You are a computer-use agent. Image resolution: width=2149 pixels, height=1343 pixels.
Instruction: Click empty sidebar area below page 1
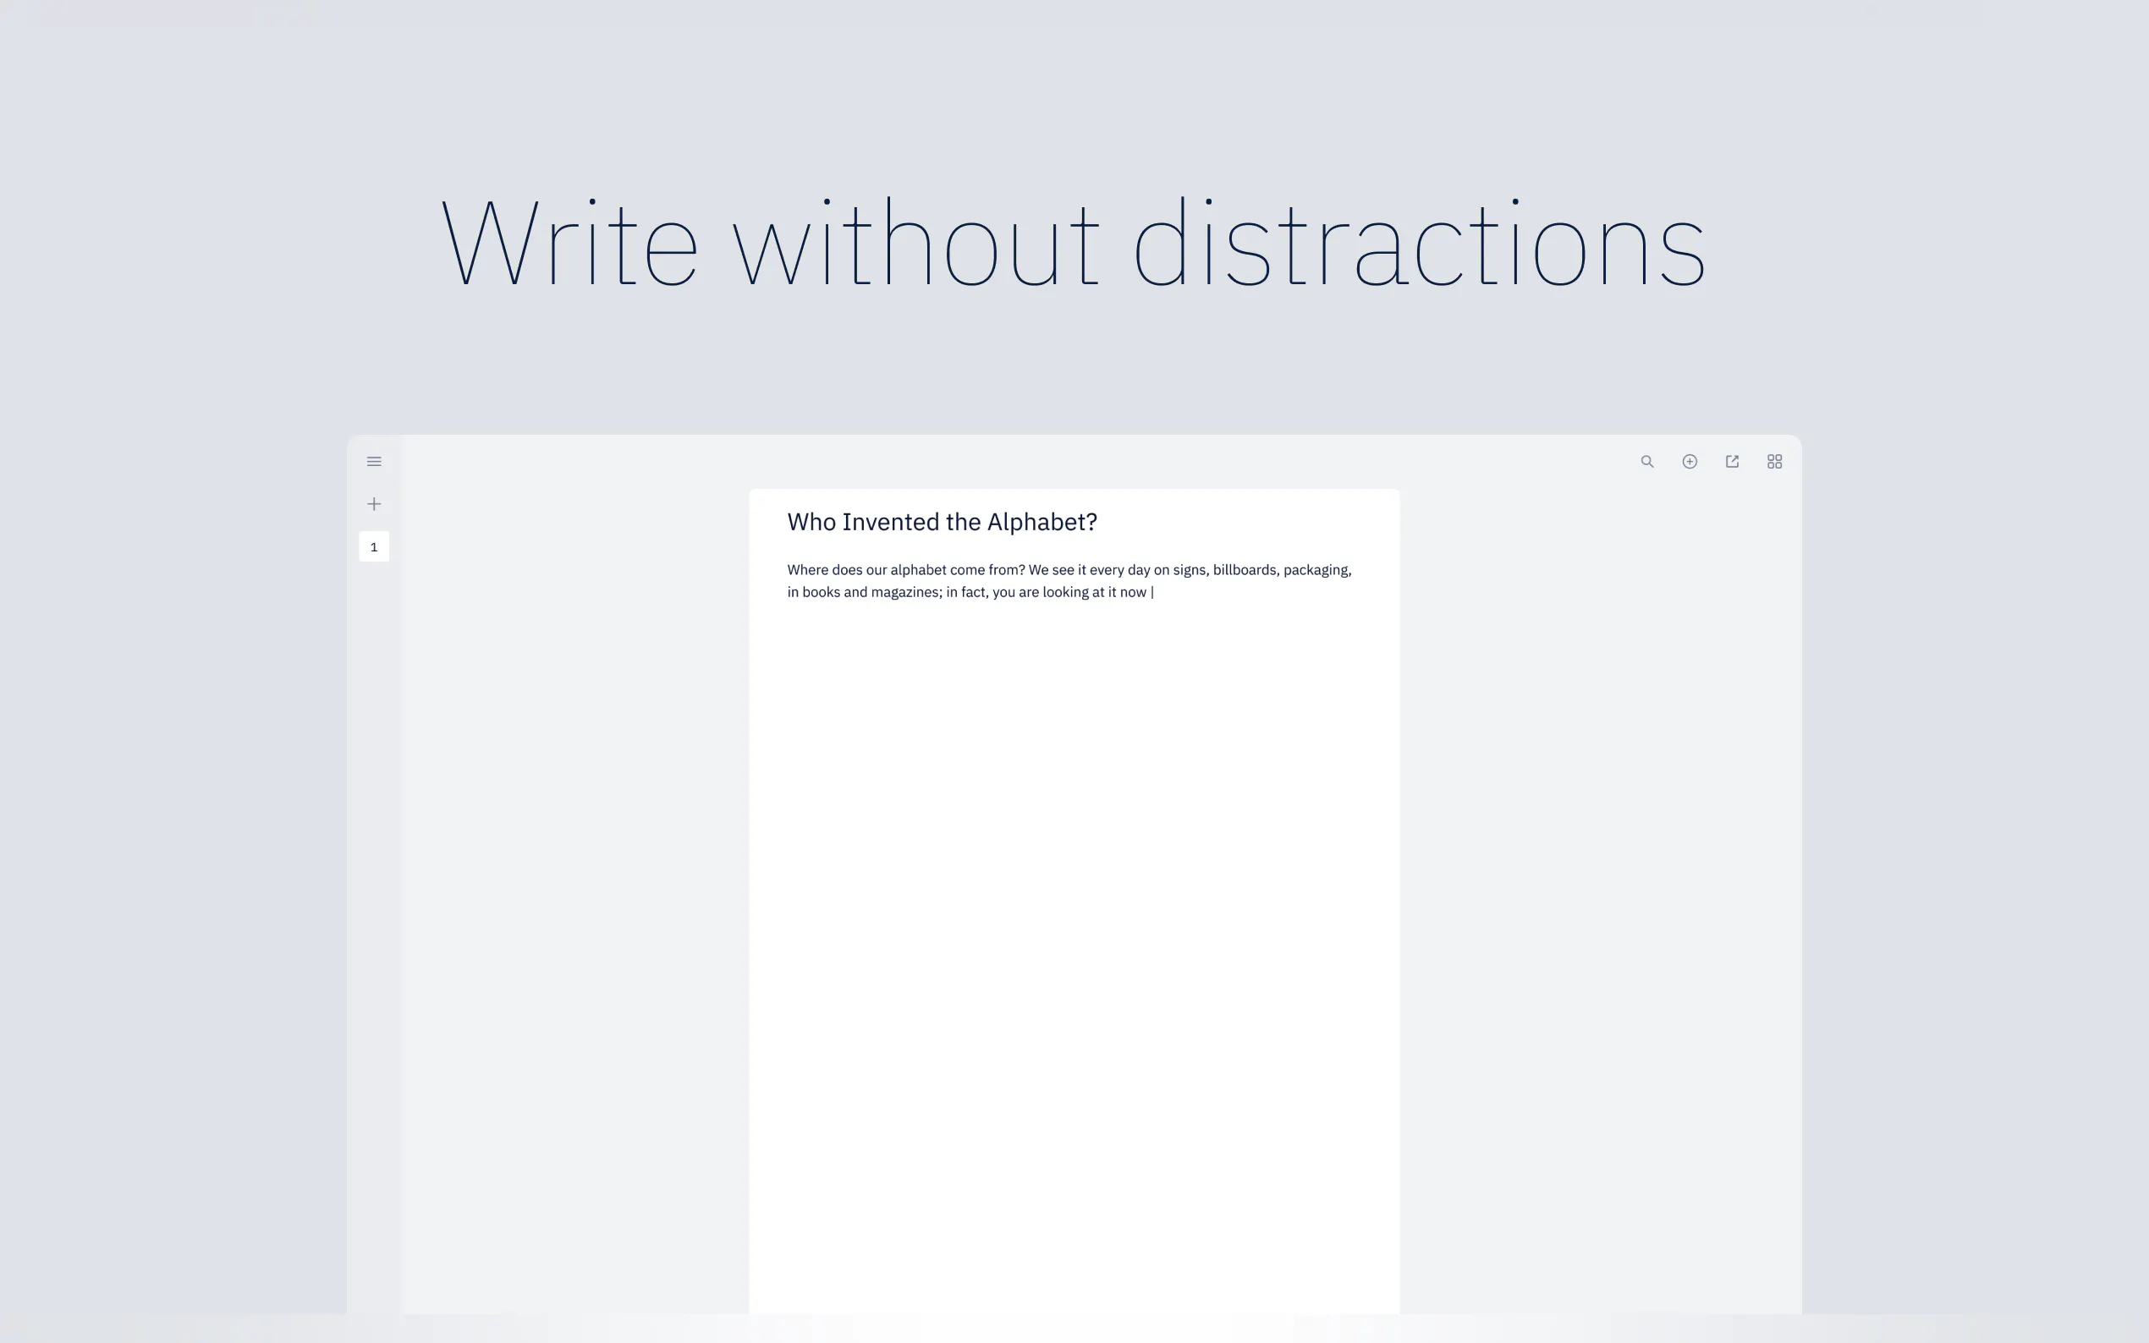[x=374, y=799]
